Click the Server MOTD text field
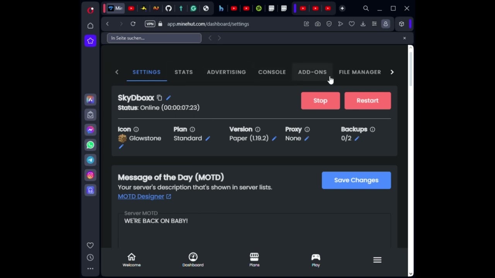 coord(255,231)
